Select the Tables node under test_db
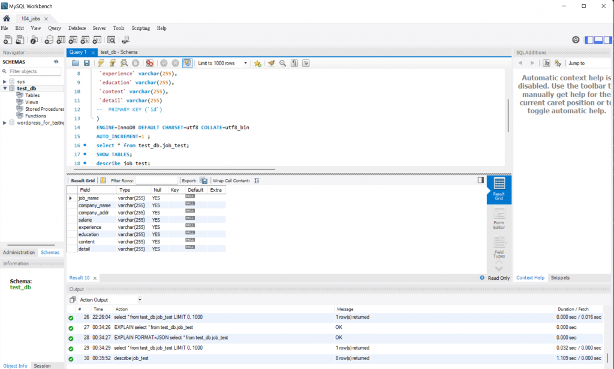614x369 pixels. point(32,95)
